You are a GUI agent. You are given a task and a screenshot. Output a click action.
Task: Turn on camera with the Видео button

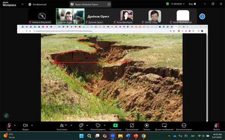pos(25,126)
